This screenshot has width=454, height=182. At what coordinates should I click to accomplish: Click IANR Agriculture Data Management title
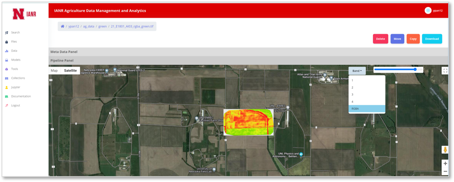[100, 11]
